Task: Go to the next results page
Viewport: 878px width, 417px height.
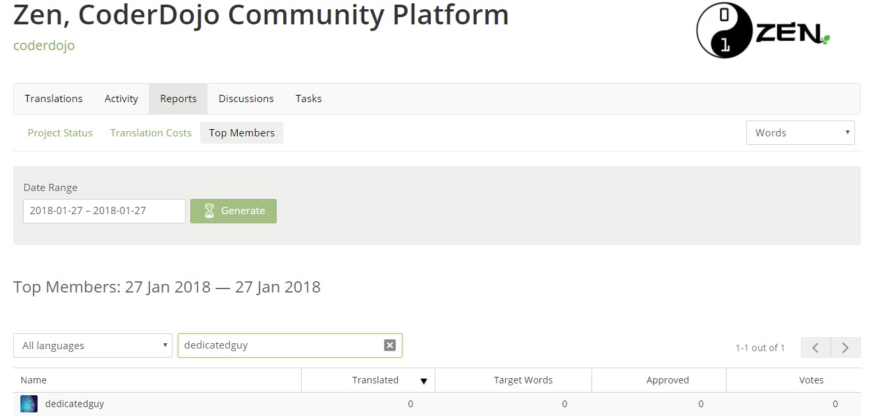Action: coord(846,347)
